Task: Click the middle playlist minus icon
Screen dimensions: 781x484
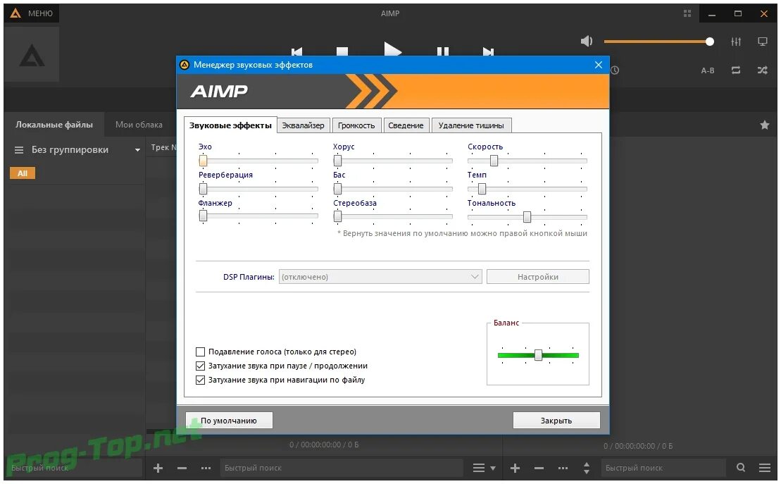Action: click(x=182, y=468)
